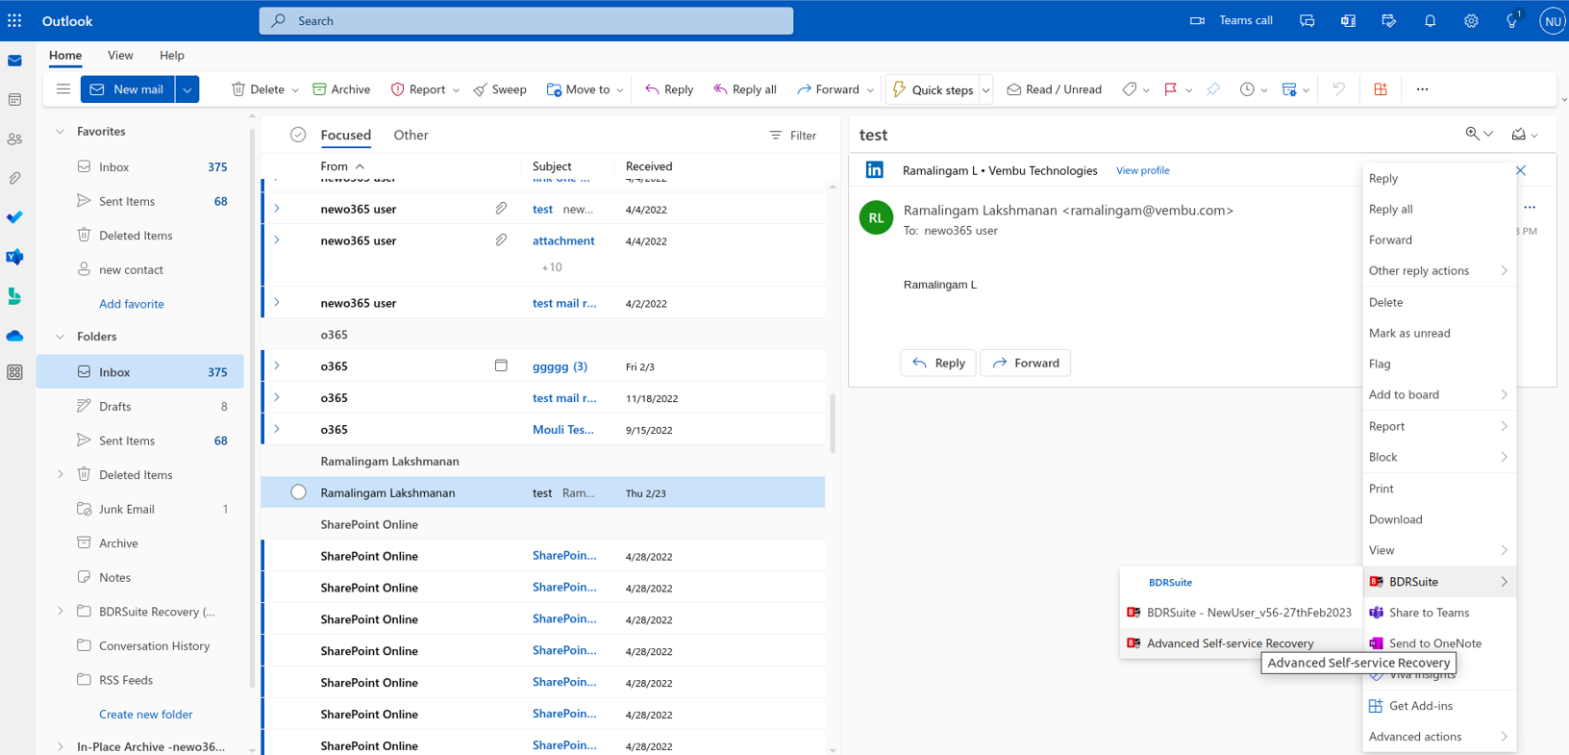Open the NU account avatar
Image resolution: width=1569 pixels, height=755 pixels.
[1552, 20]
